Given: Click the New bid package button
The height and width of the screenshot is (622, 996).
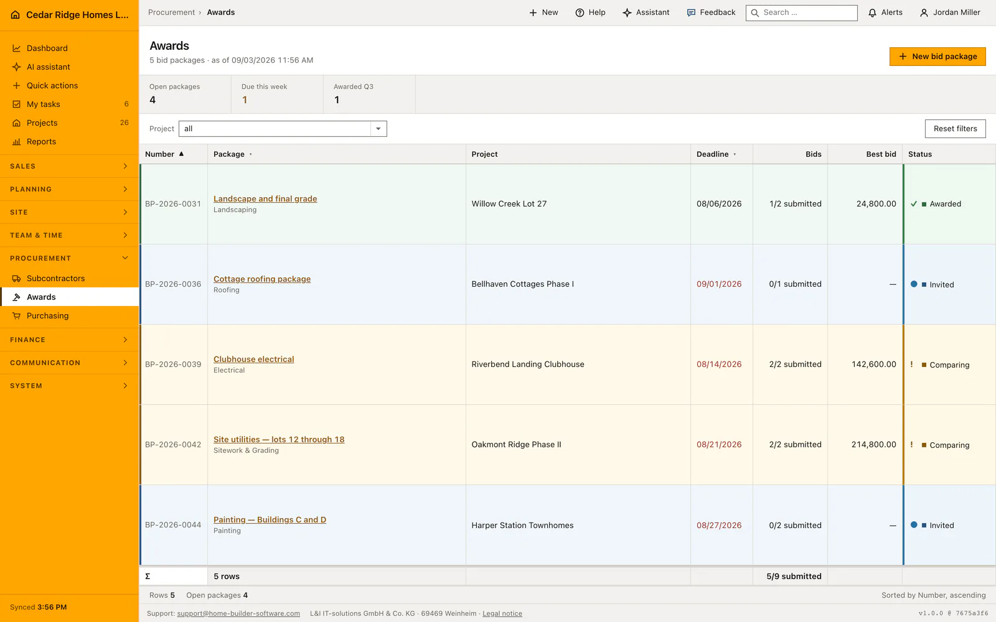Looking at the screenshot, I should point(937,57).
